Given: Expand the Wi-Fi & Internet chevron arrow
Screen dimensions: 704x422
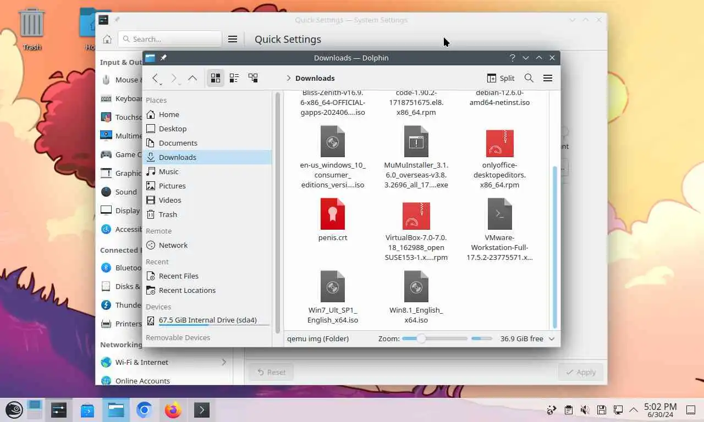Looking at the screenshot, I should tap(224, 362).
